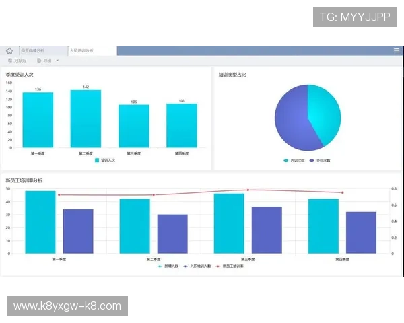
Task: Click the home icon in tab bar
Action: [9, 50]
